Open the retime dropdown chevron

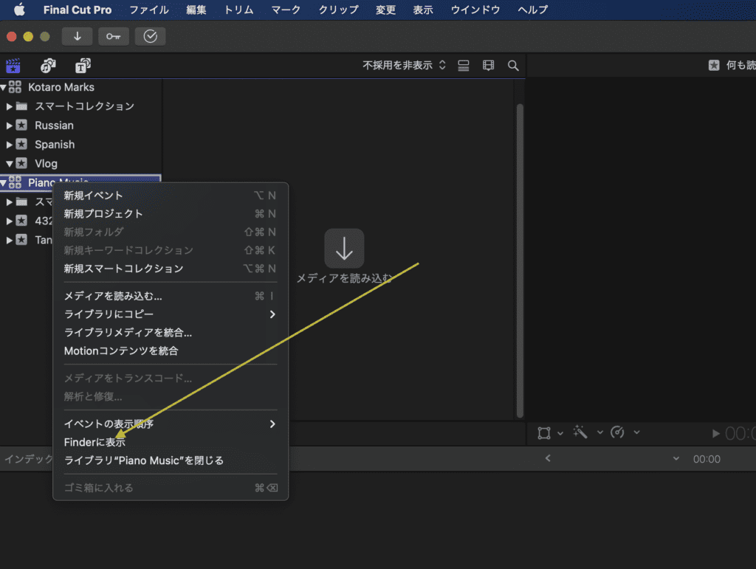637,432
